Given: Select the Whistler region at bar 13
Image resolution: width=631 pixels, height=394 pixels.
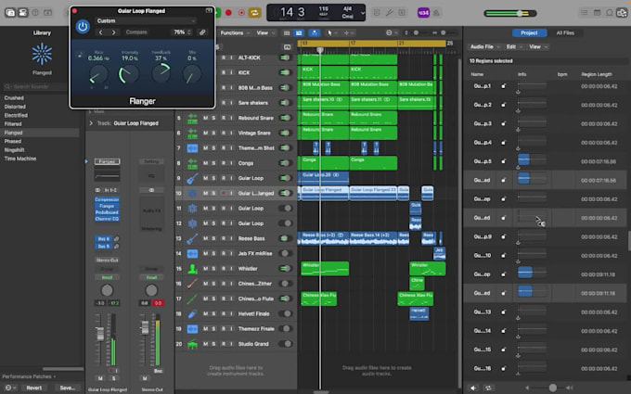Looking at the screenshot, I should (325, 269).
